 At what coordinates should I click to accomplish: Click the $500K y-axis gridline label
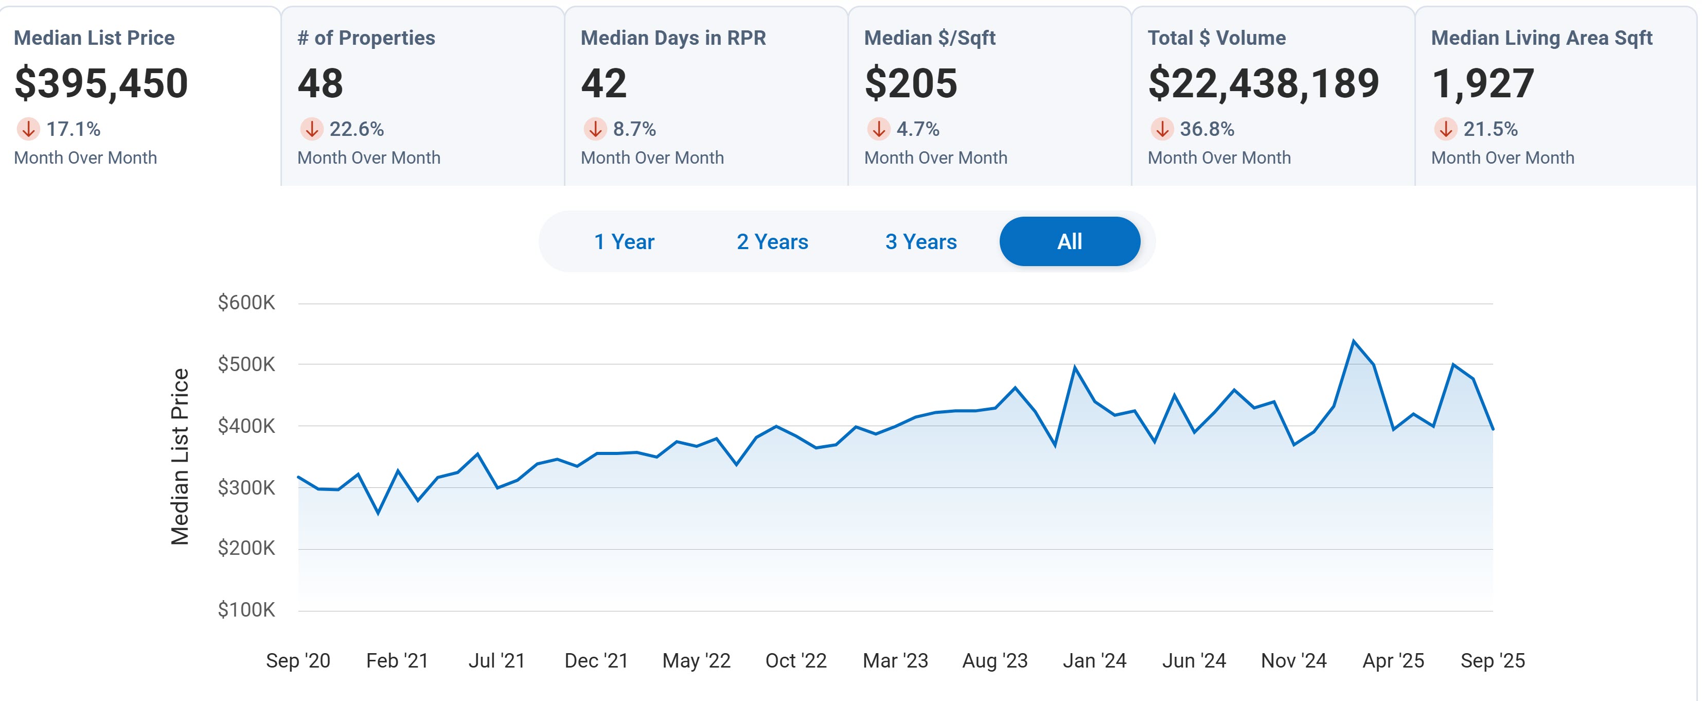click(x=246, y=364)
